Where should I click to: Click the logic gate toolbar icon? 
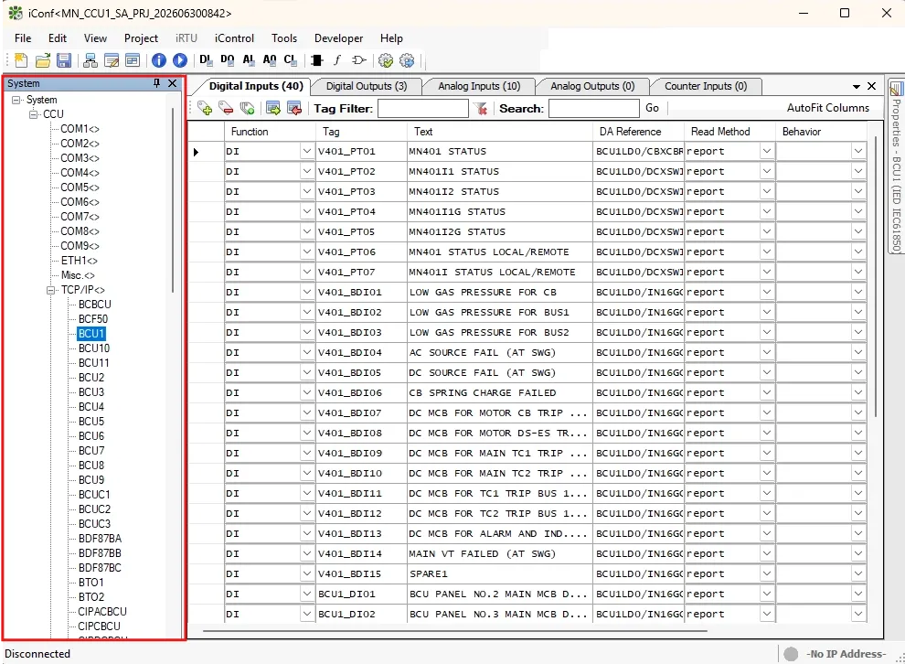(359, 60)
